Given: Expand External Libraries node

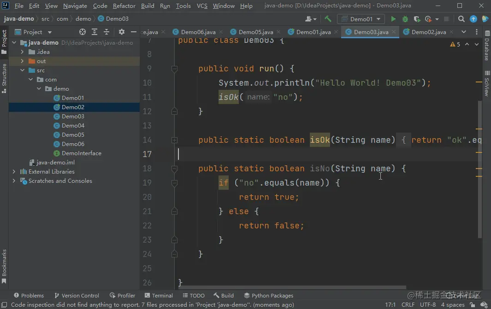Looking at the screenshot, I should point(14,171).
